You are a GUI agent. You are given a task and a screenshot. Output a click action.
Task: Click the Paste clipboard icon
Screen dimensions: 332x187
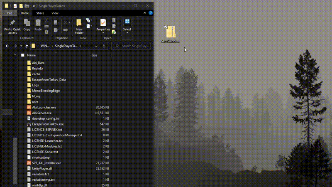(x=38, y=23)
